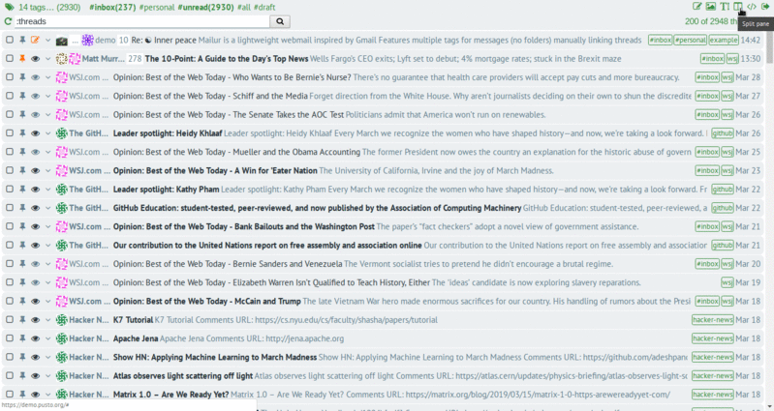Expand chevron on 'McCain and Trump' thread
This screenshot has width=774, height=411.
(47, 301)
